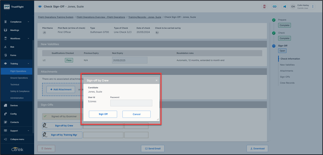Select the Config icon in sidebar
The height and width of the screenshot is (155, 323).
point(6,114)
